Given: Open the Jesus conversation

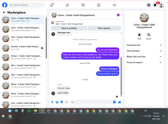Looking at the screenshot, I should (23, 29).
